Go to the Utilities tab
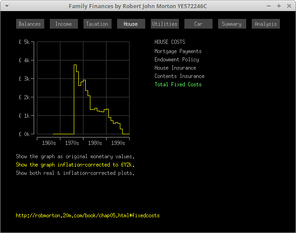The width and height of the screenshot is (296, 233). click(x=165, y=24)
